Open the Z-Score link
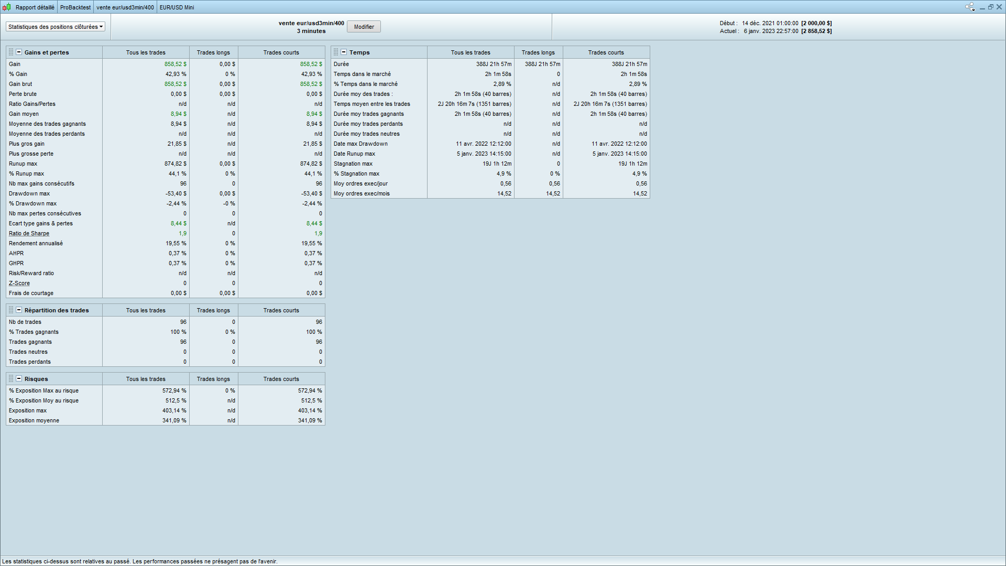Screen dimensions: 1006x566 [x=19, y=284]
